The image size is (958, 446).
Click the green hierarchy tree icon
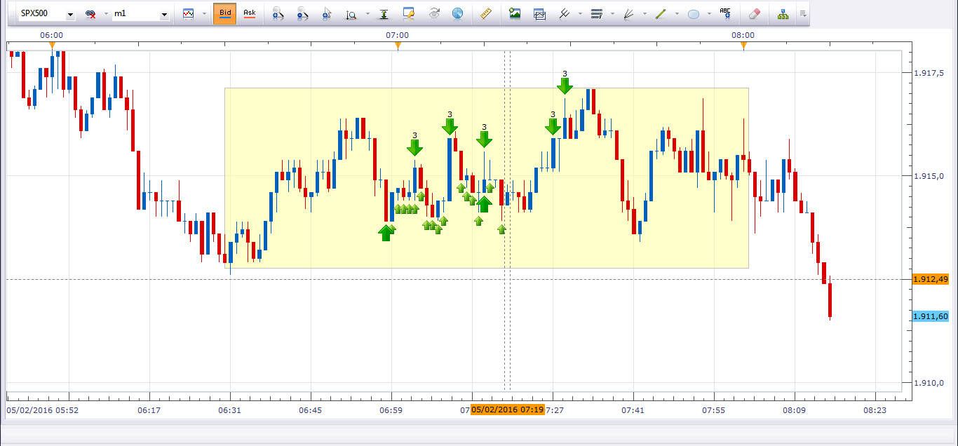(x=783, y=13)
